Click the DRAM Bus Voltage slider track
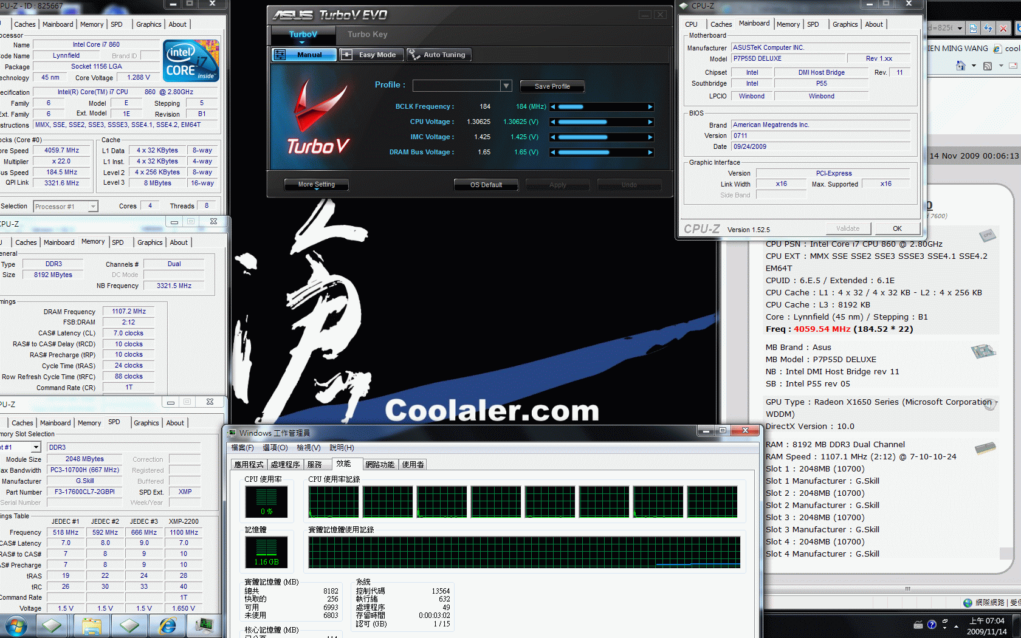 tap(602, 153)
